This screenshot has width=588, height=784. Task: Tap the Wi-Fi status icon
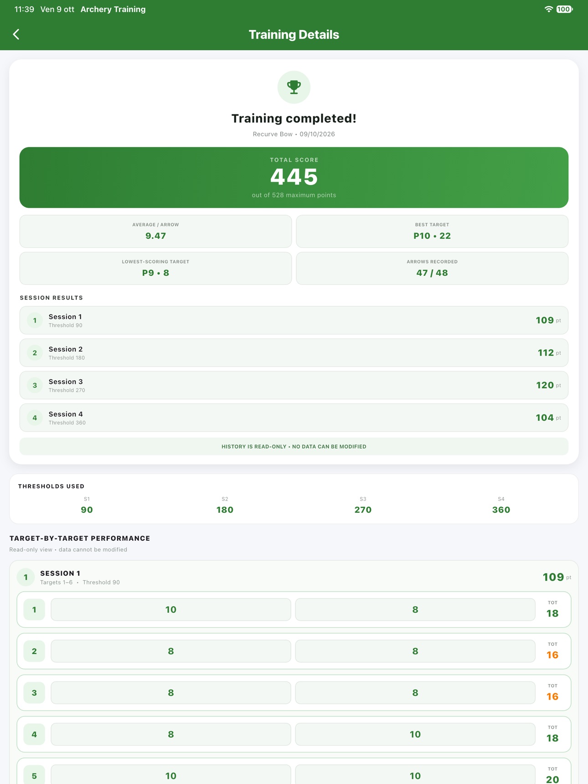click(548, 9)
